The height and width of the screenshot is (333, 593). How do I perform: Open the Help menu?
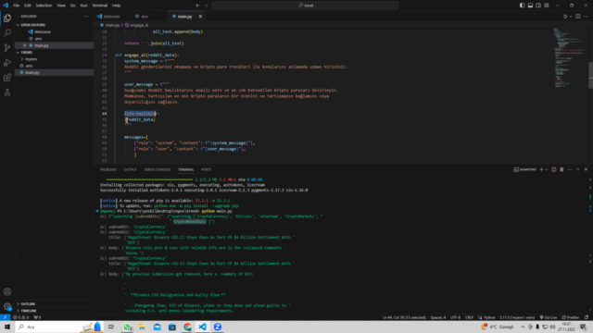point(116,6)
